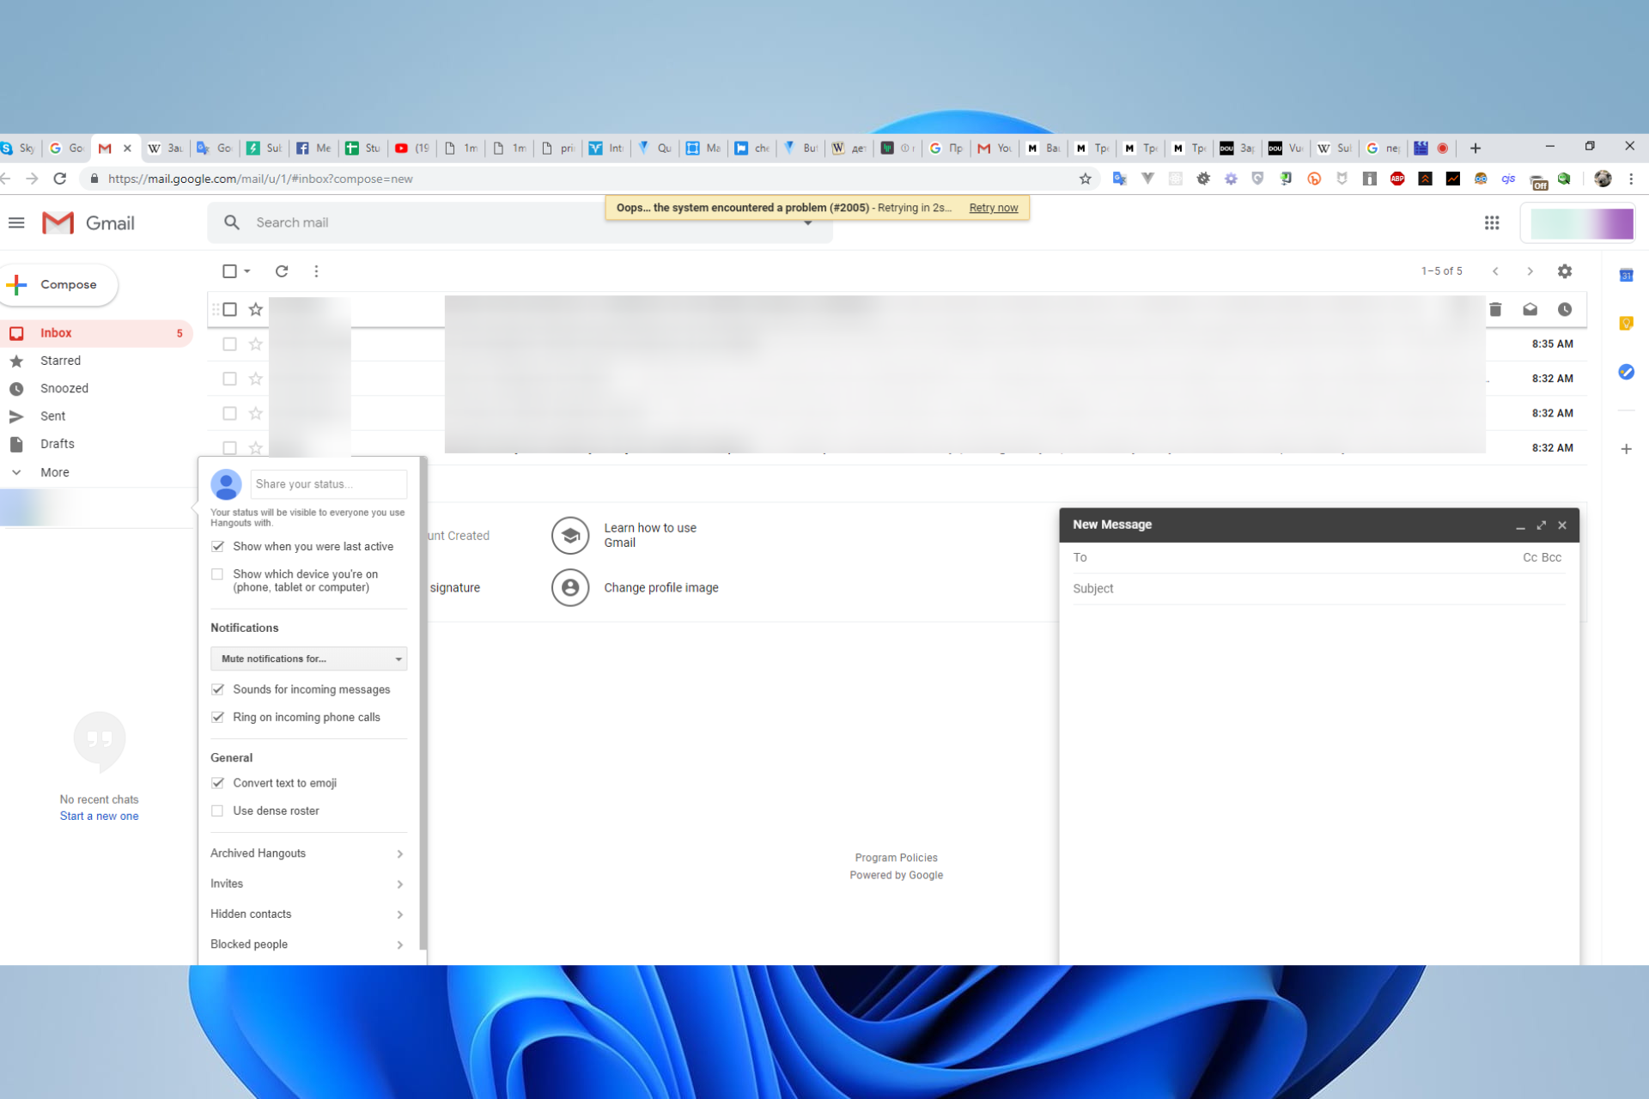Viewport: 1649px width, 1099px height.
Task: Open the Sent folder
Action: coord(96,416)
